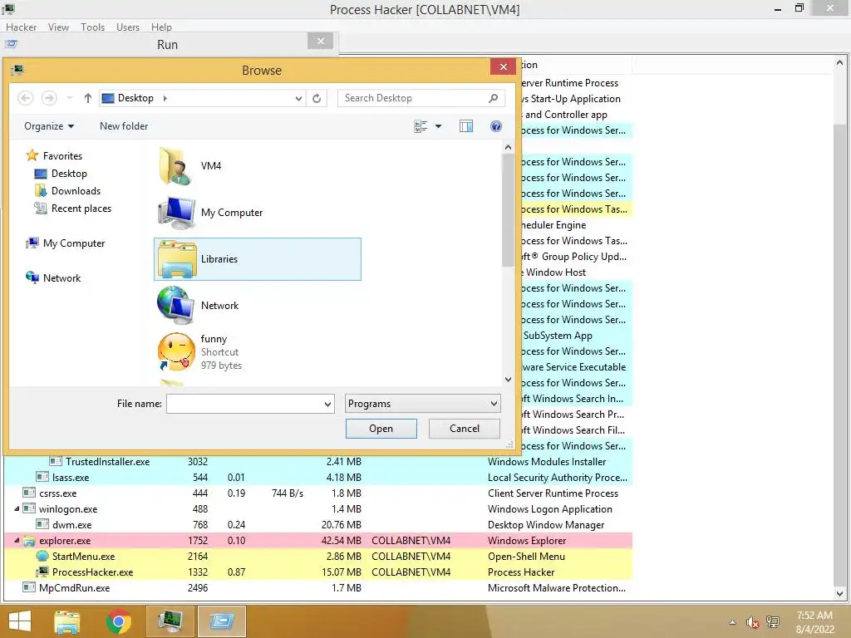Open the view options dropdown arrow

point(439,126)
